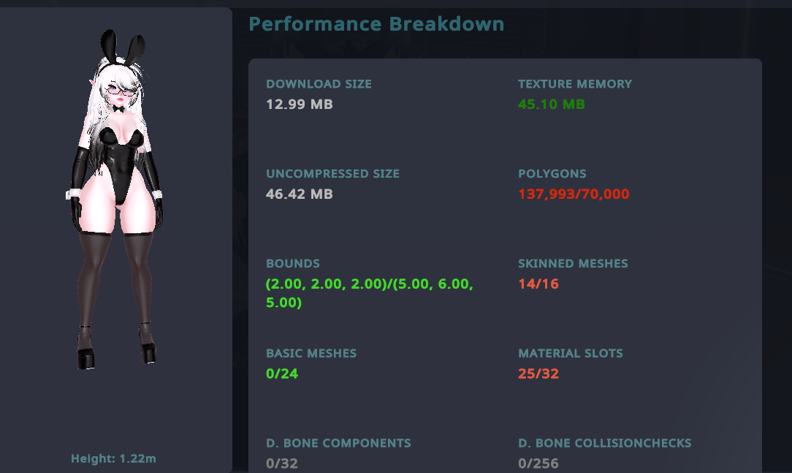Click the D. Bone Collisionchecks label
This screenshot has width=792, height=473.
pyautogui.click(x=604, y=443)
